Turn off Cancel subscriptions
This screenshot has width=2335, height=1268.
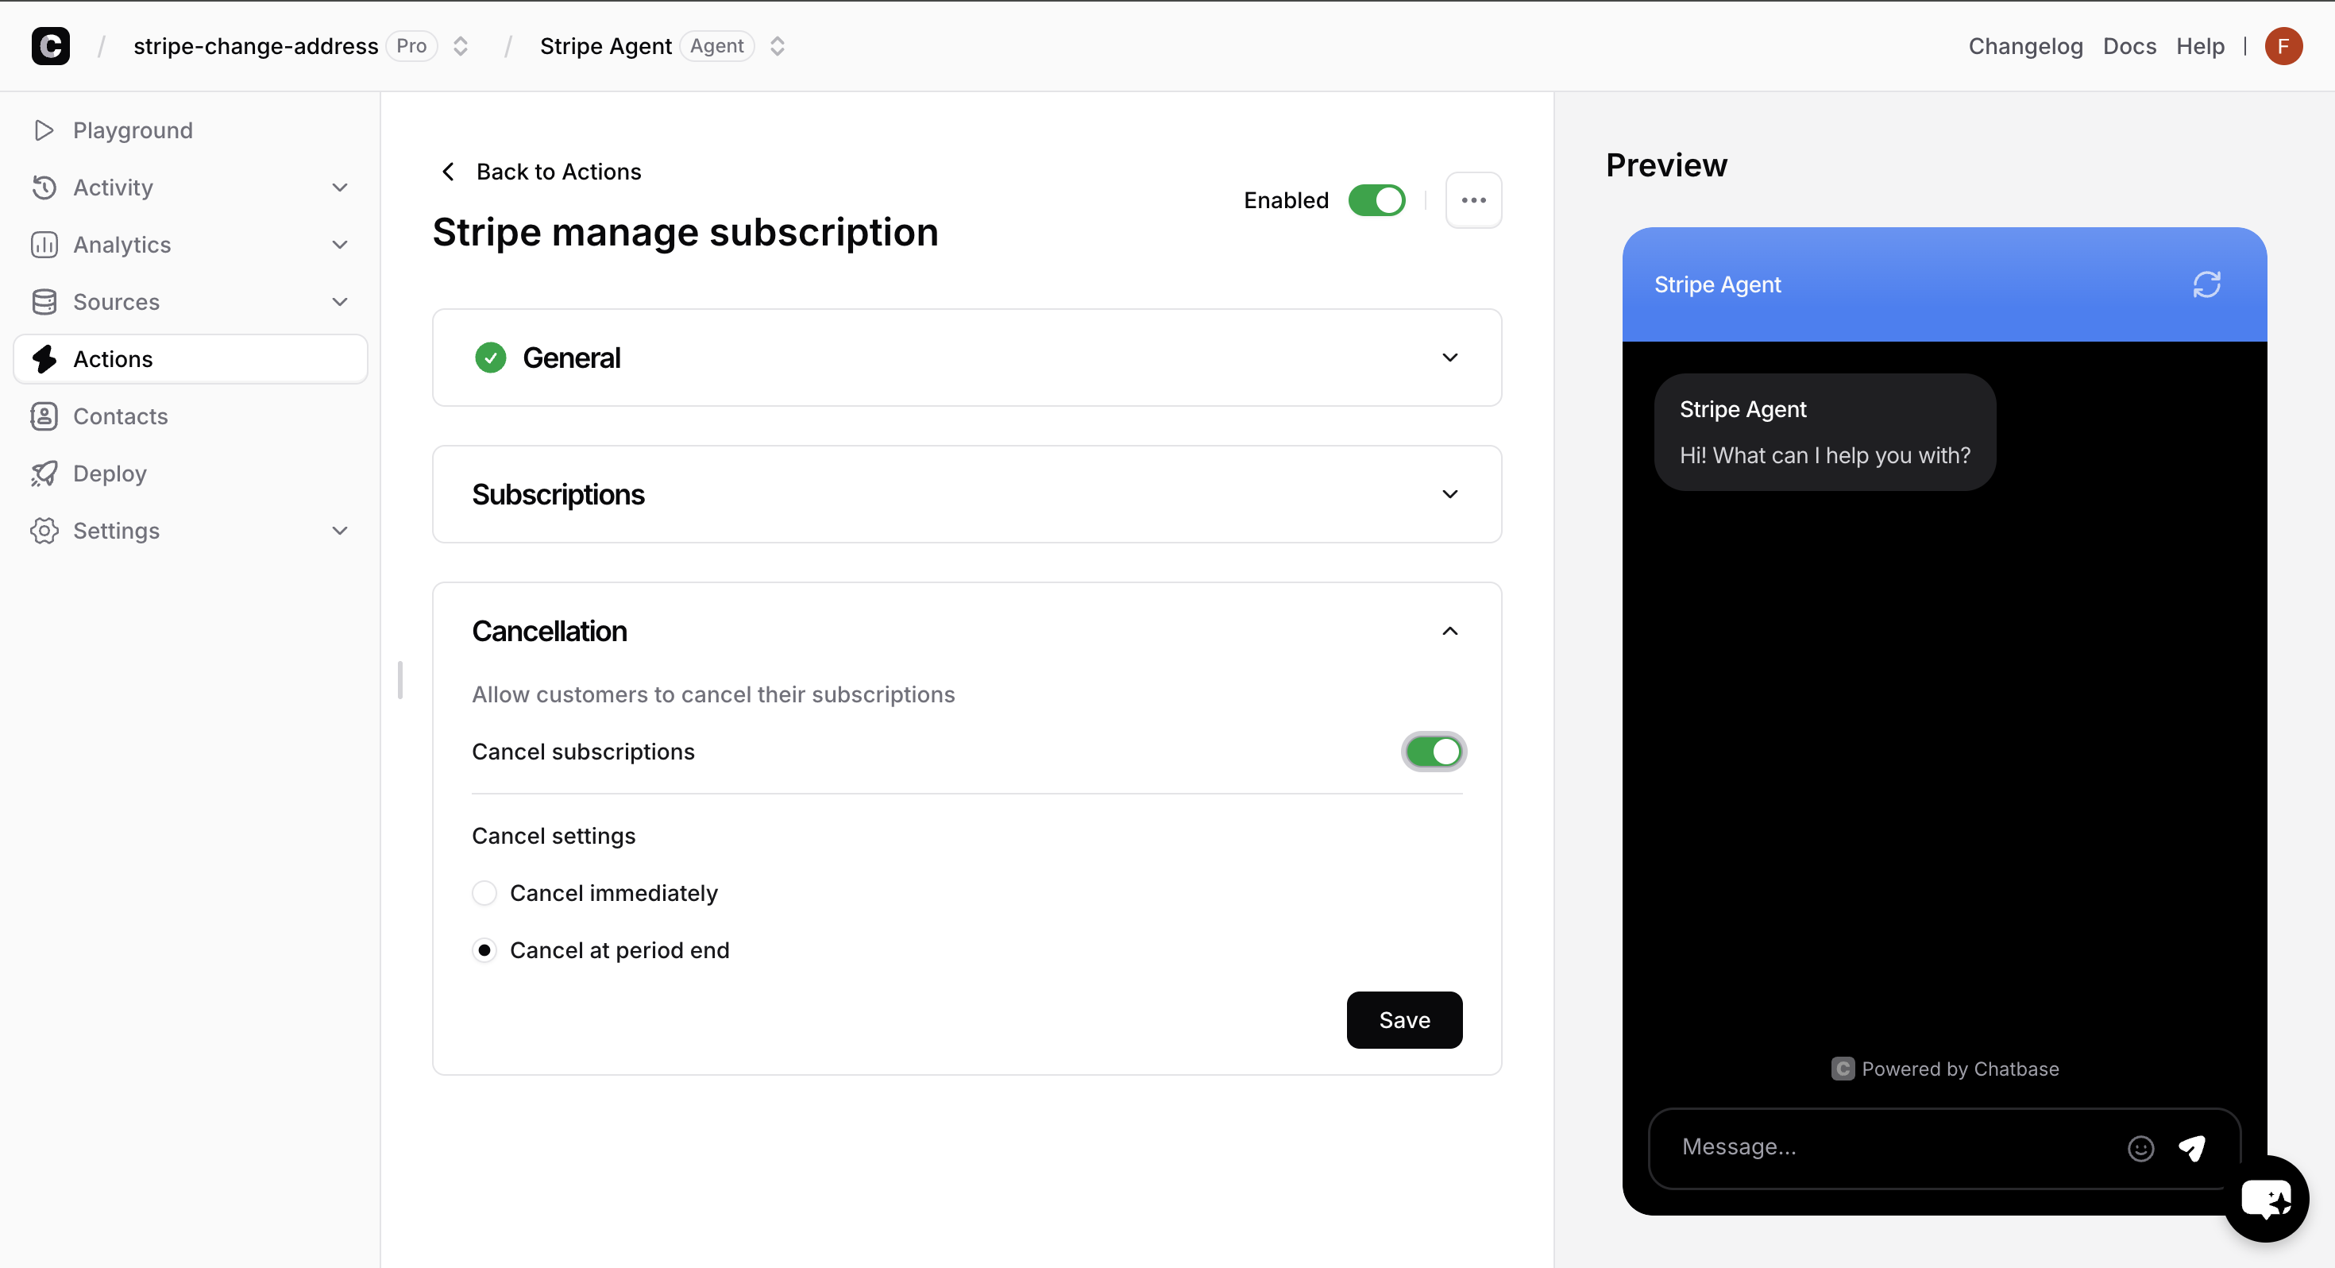[x=1432, y=751]
